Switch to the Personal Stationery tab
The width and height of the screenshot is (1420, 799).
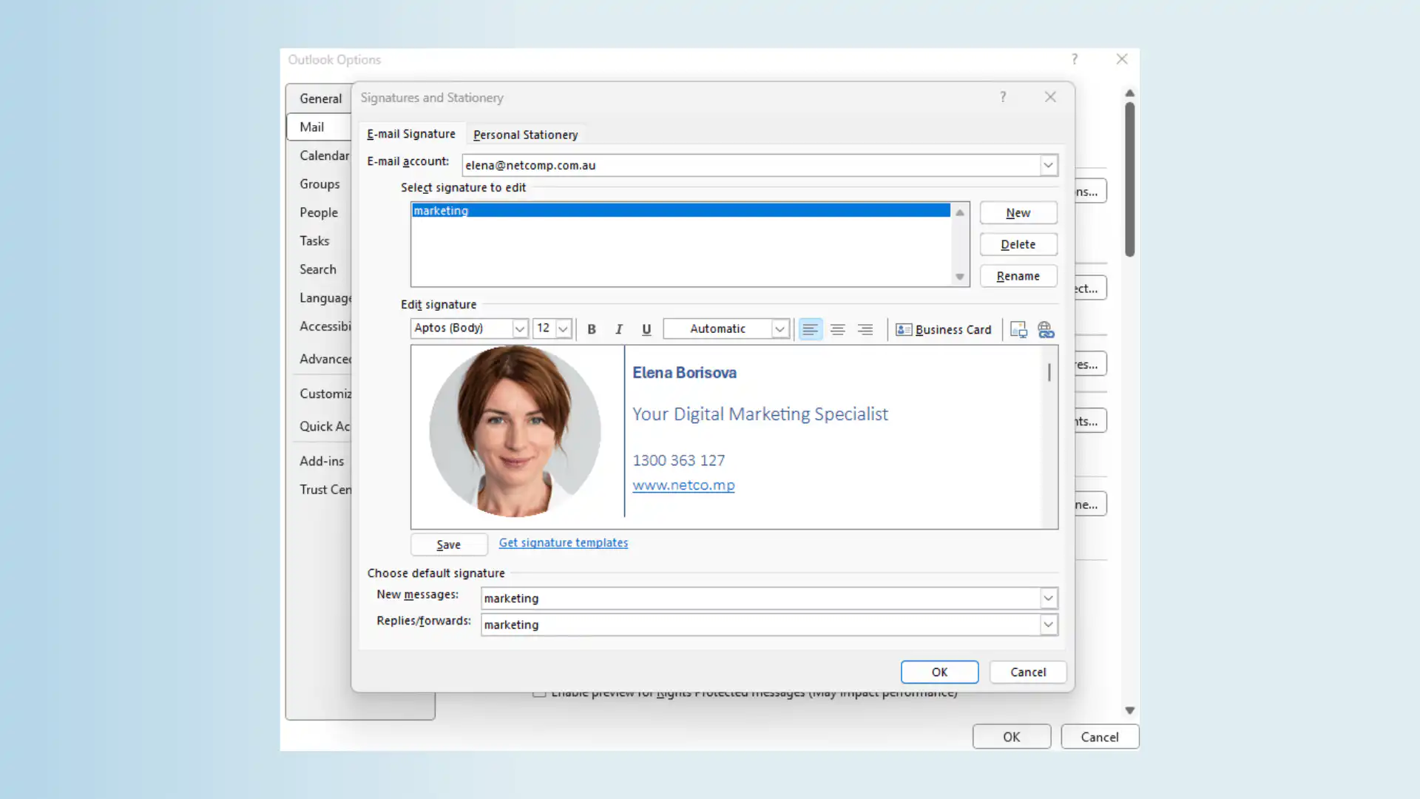[525, 134]
